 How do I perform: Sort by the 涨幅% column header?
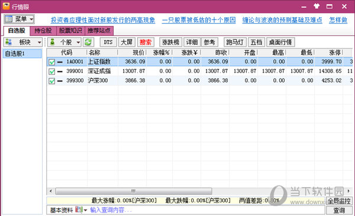click(159, 53)
